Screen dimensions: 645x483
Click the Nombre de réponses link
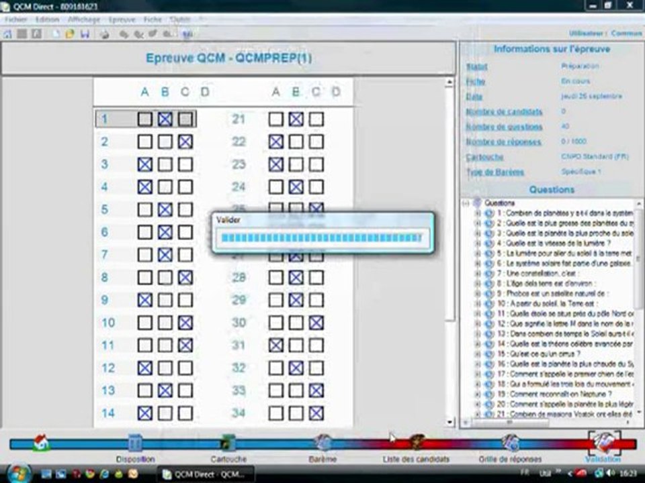click(x=503, y=142)
